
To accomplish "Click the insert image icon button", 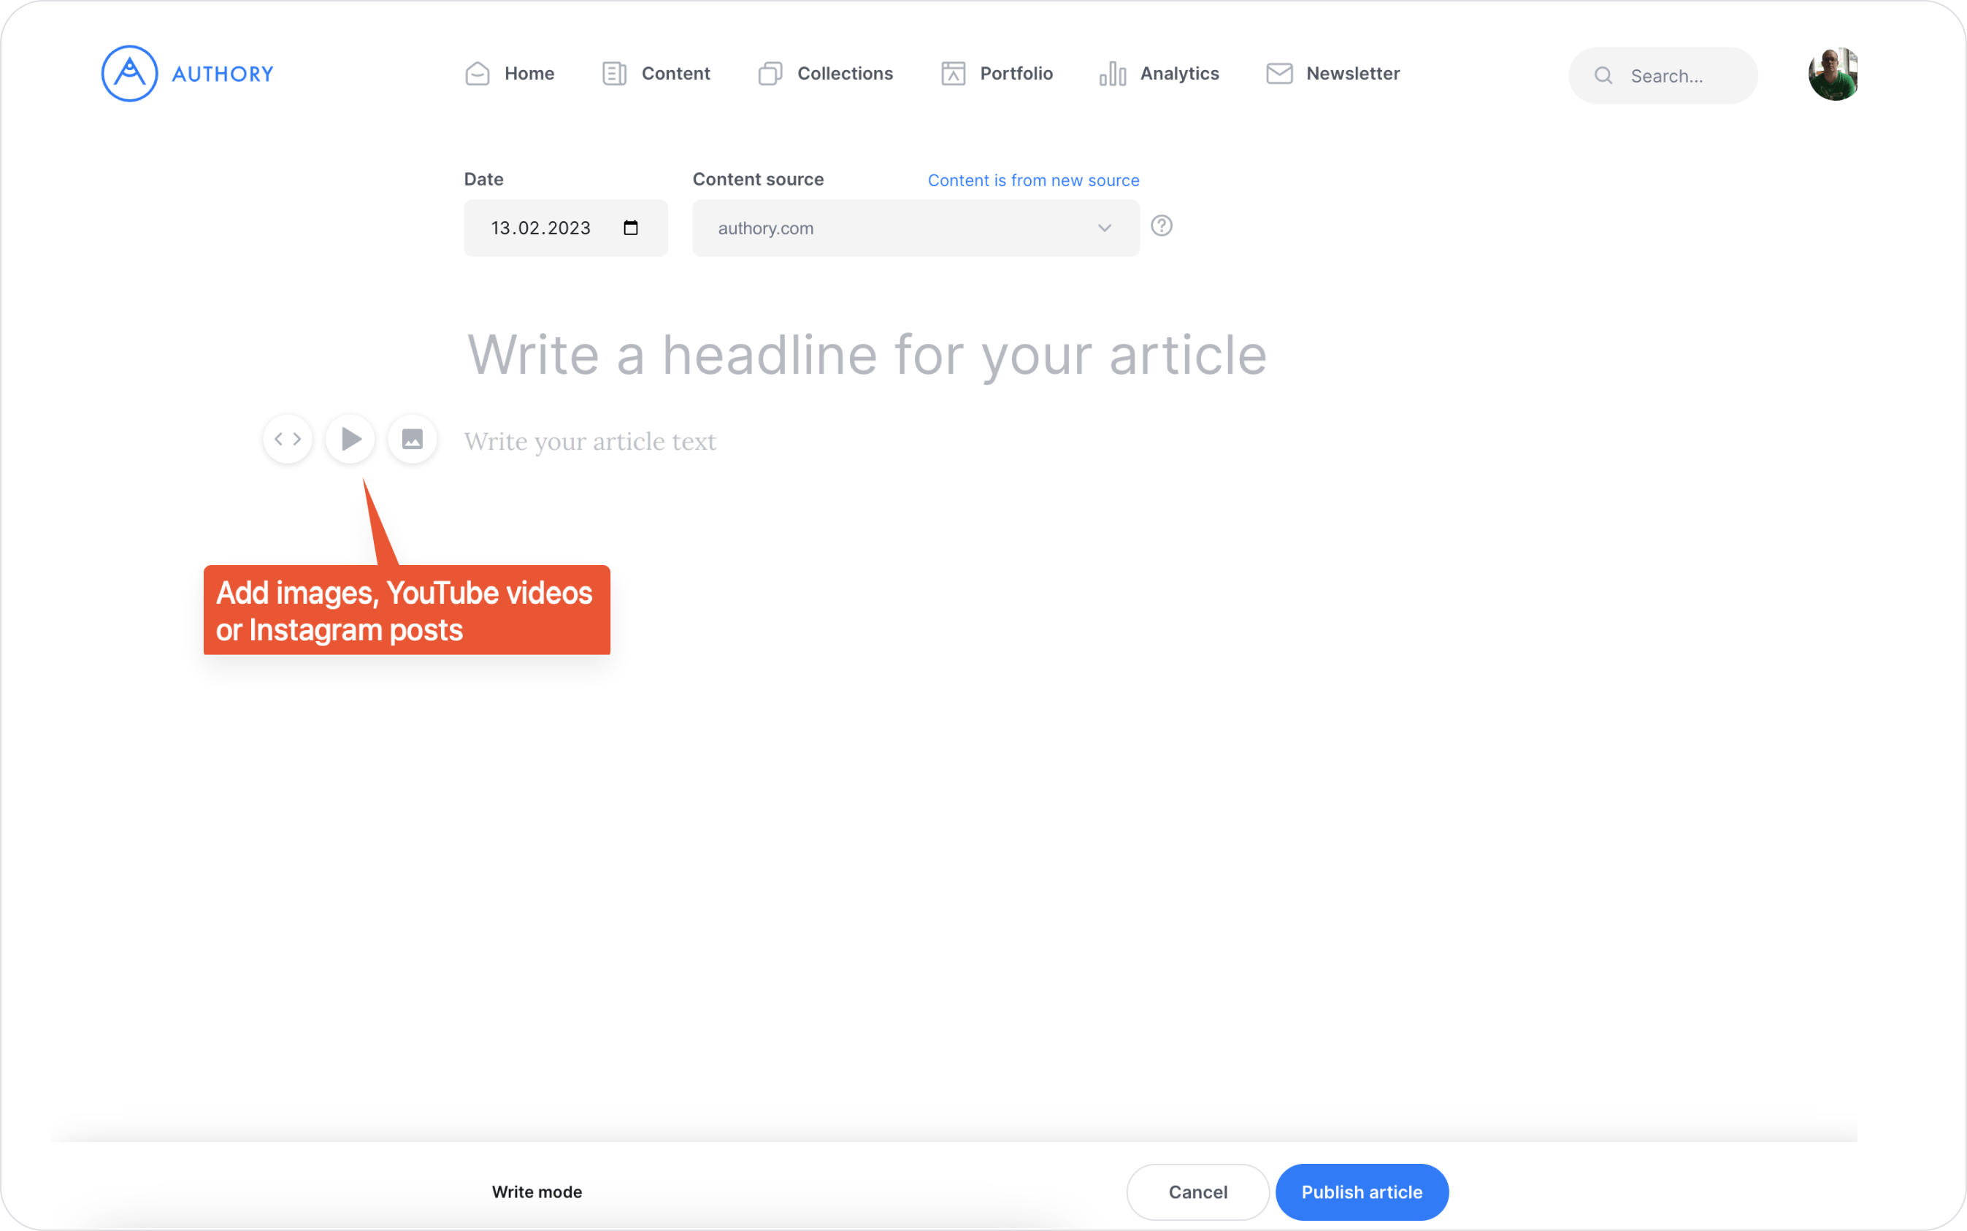I will click(413, 440).
